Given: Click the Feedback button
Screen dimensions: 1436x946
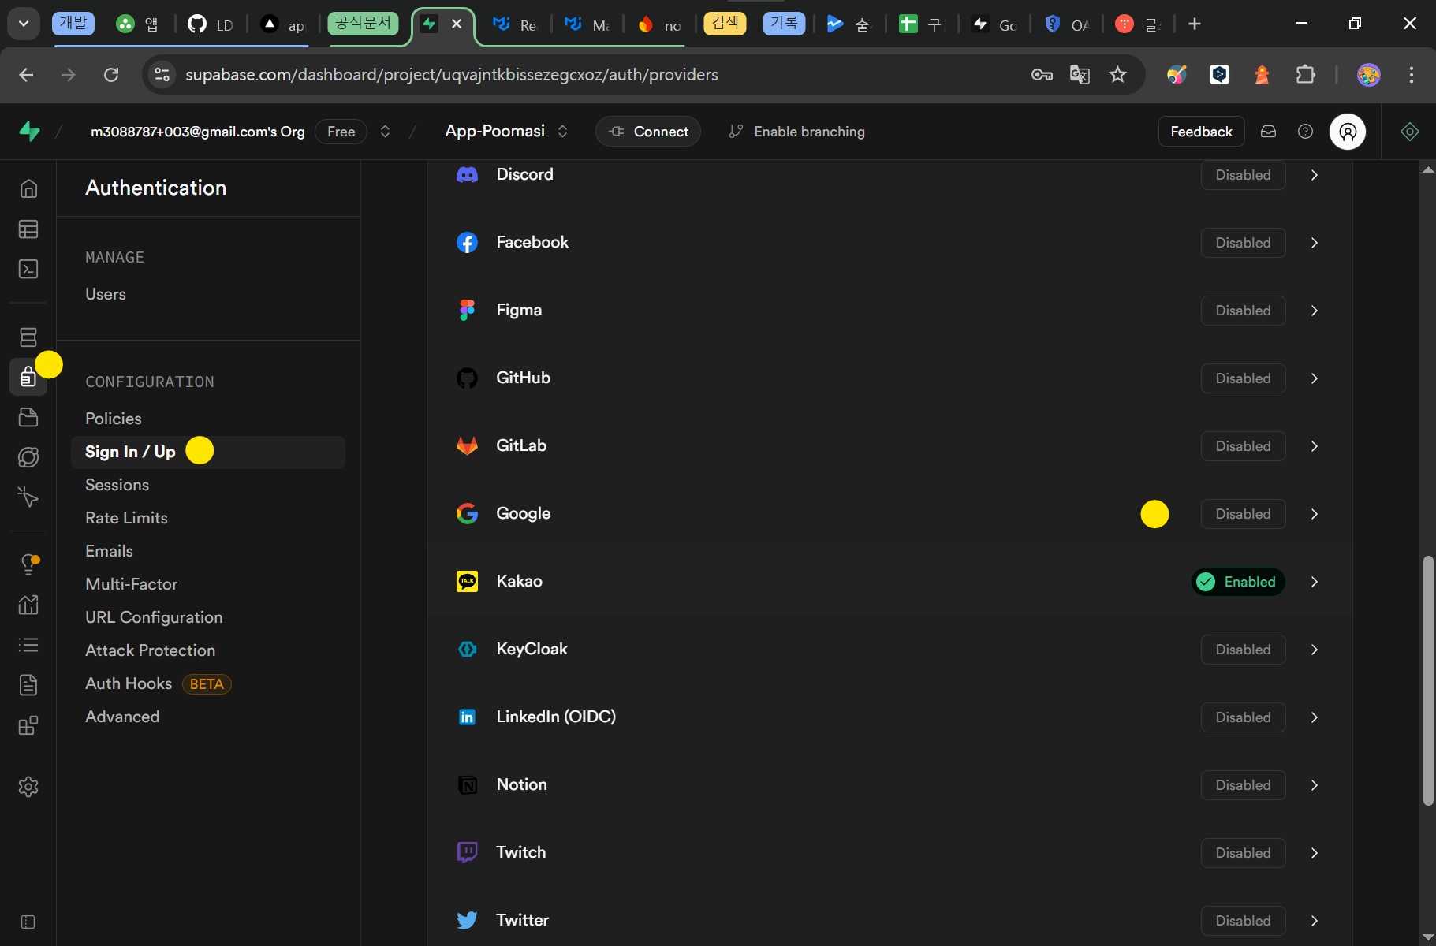Looking at the screenshot, I should pos(1201,132).
